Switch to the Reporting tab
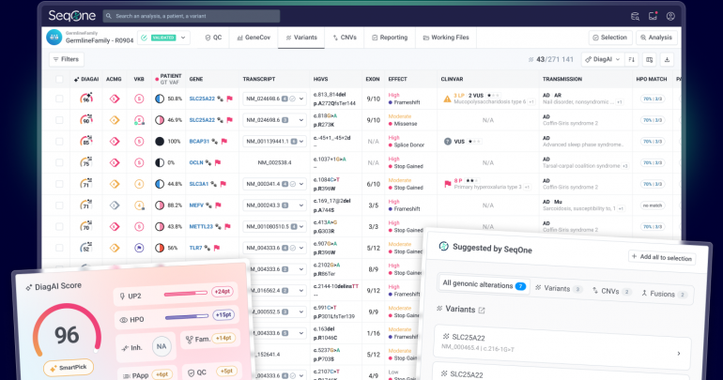The width and height of the screenshot is (723, 380). pos(390,38)
